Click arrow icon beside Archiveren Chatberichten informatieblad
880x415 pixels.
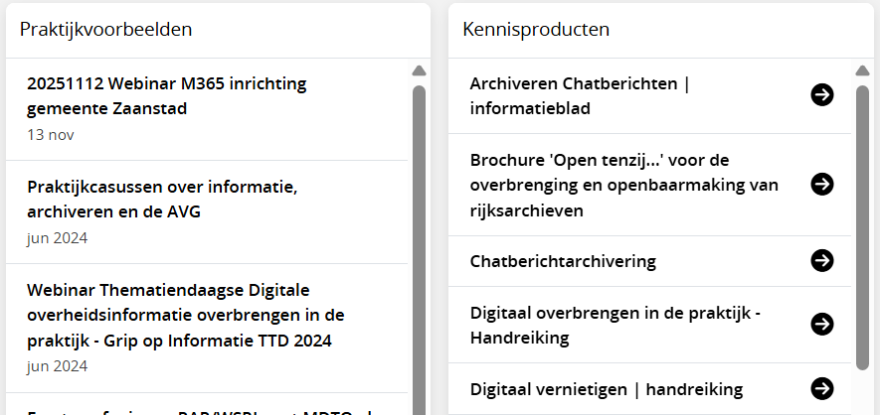821,95
